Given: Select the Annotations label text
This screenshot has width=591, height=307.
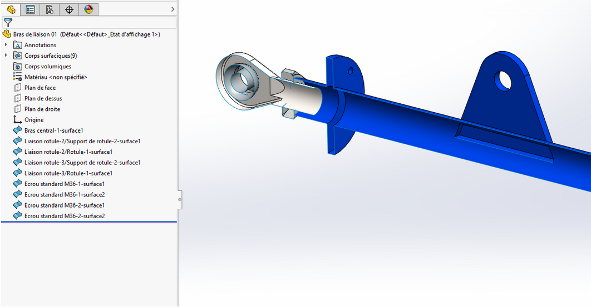Looking at the screenshot, I should 40,45.
